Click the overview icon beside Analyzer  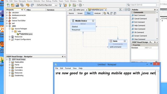105,13
